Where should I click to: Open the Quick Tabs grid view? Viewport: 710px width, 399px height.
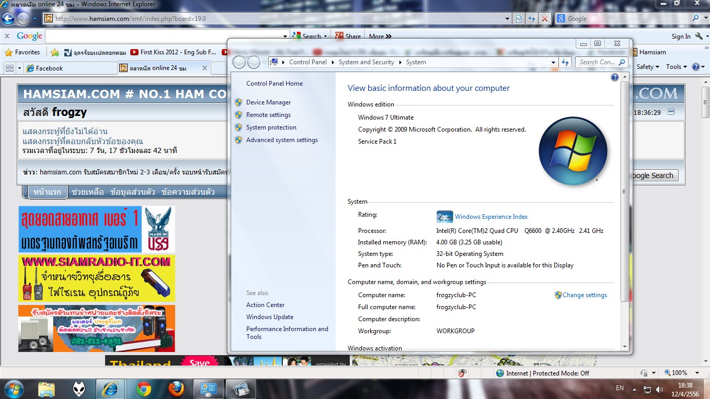(x=9, y=68)
